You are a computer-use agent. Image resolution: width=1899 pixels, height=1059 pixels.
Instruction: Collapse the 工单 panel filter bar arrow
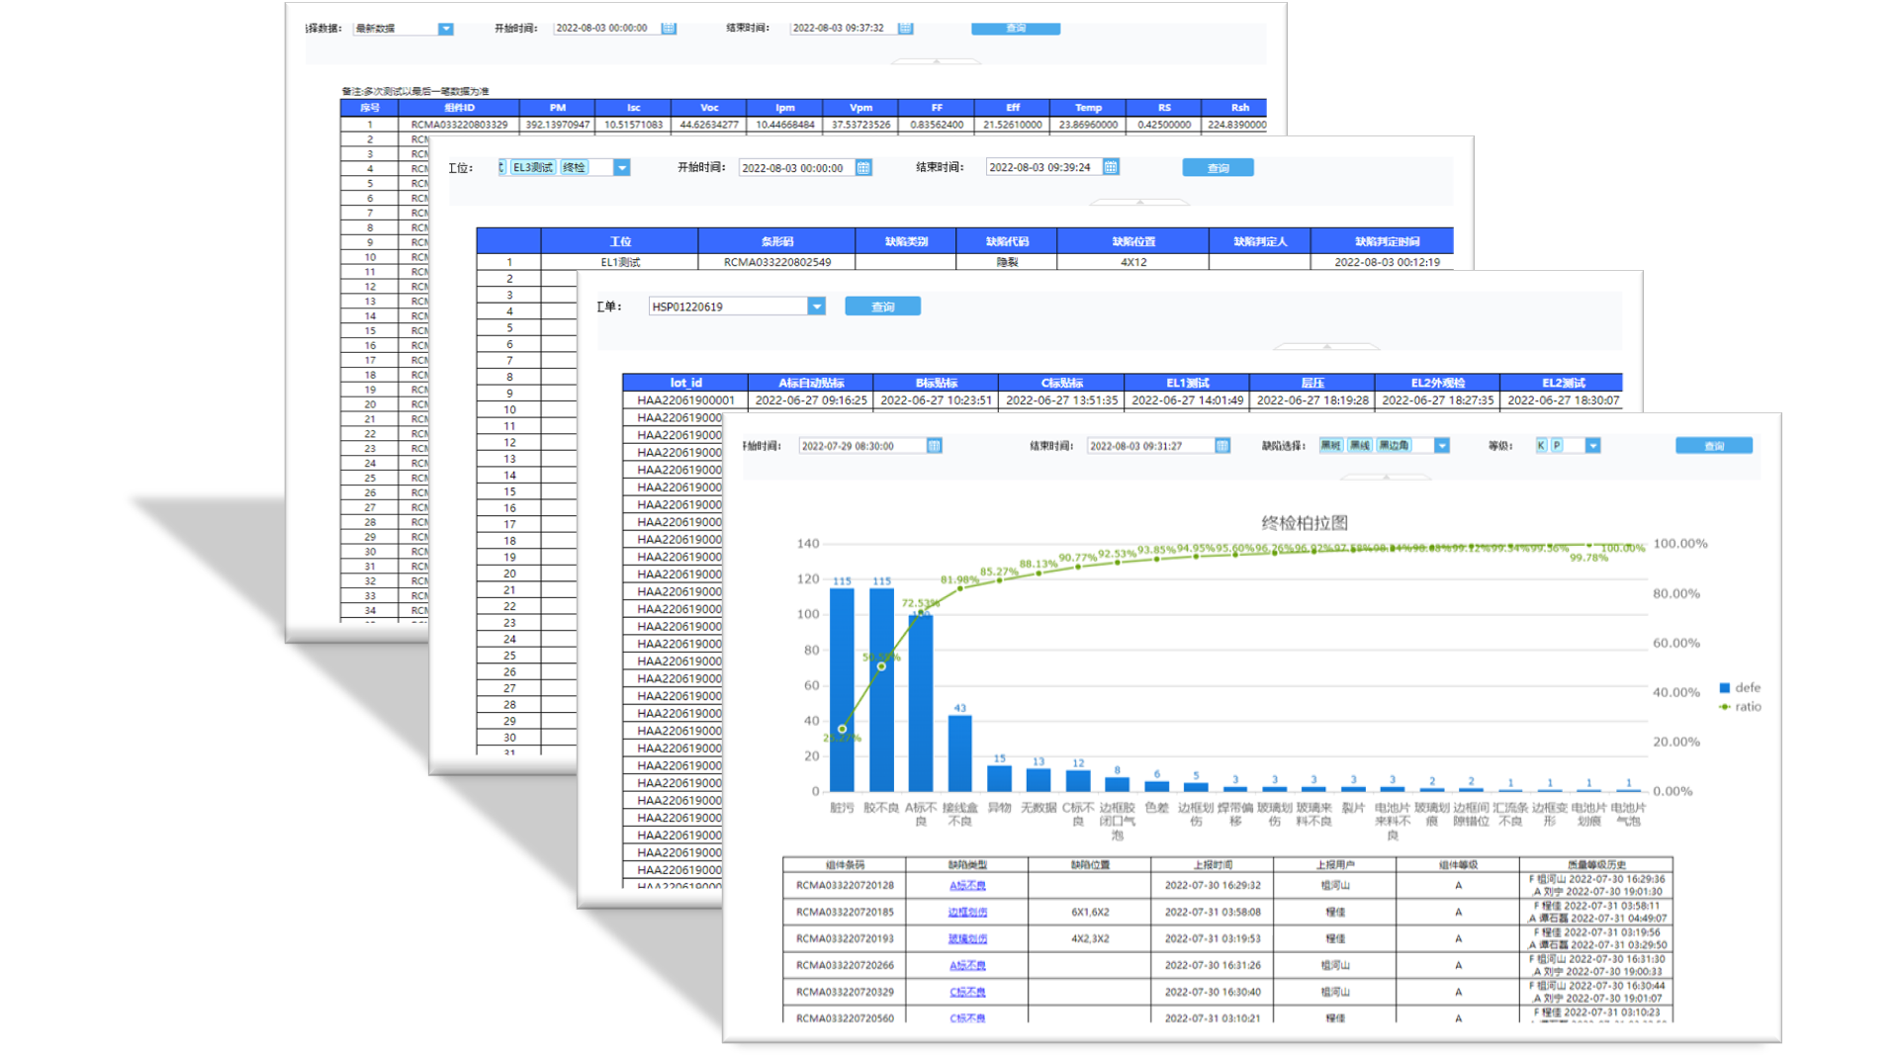click(1326, 347)
